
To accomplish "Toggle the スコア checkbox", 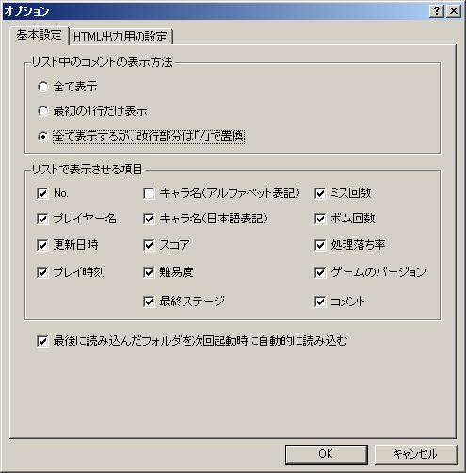I will (x=149, y=245).
